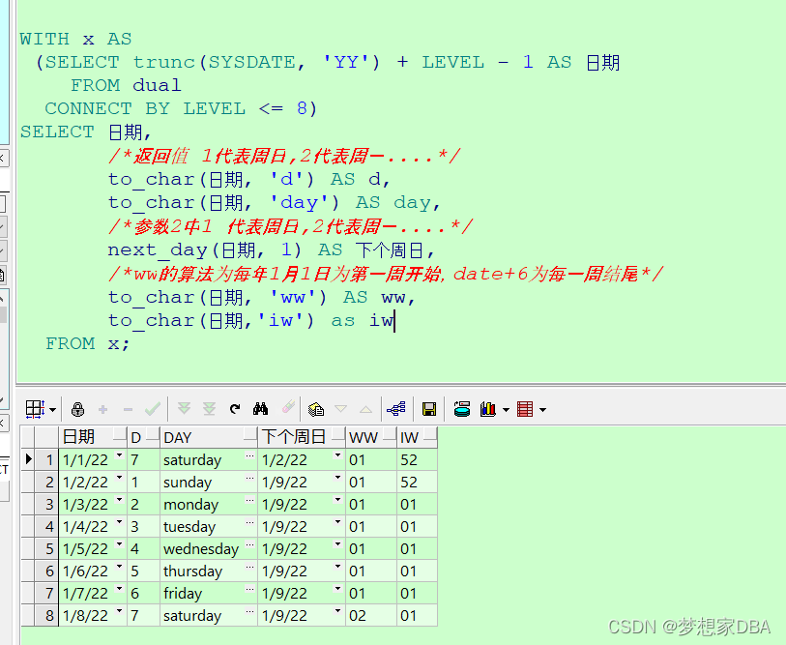Viewport: 786px width, 645px height.
Task: Export the grid with the copy-to-export icon
Action: 315,408
